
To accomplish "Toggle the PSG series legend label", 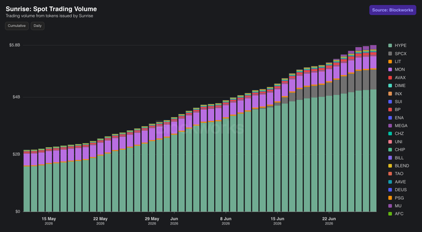I will tap(399, 198).
